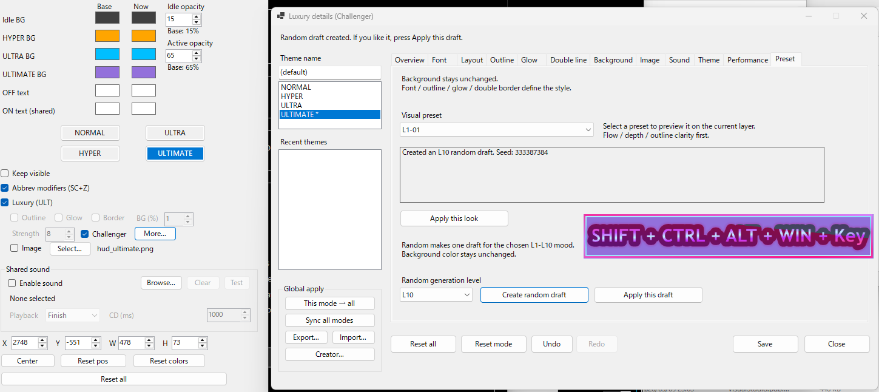Image resolution: width=879 pixels, height=392 pixels.
Task: Click Apply this look button
Action: [454, 218]
